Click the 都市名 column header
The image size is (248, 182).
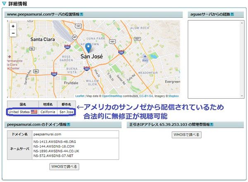[x=67, y=104]
